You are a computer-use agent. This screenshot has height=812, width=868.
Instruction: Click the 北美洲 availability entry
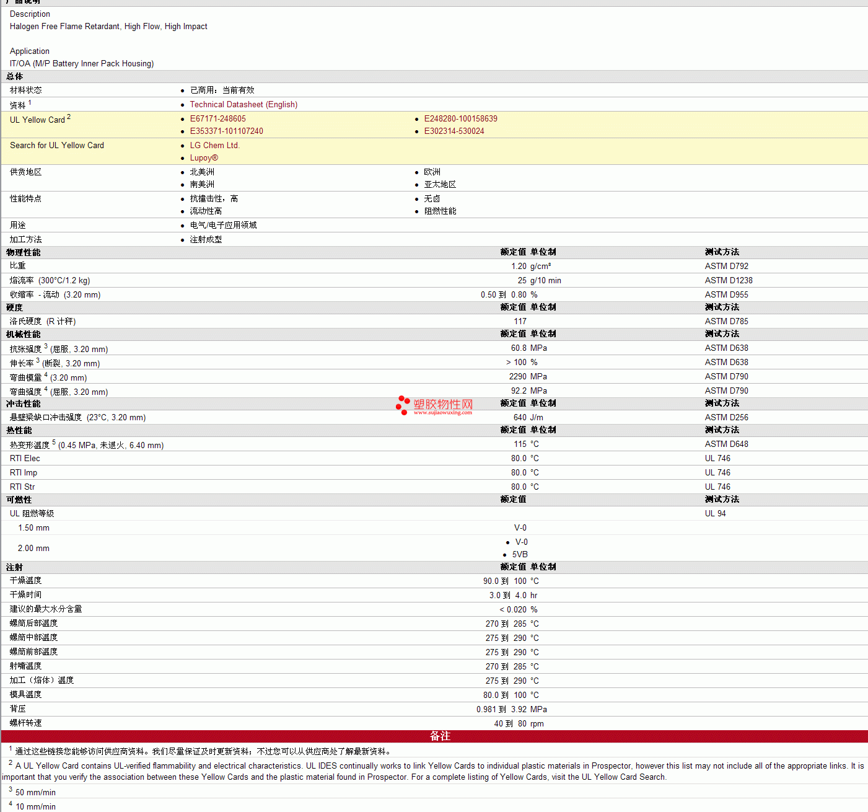[202, 172]
